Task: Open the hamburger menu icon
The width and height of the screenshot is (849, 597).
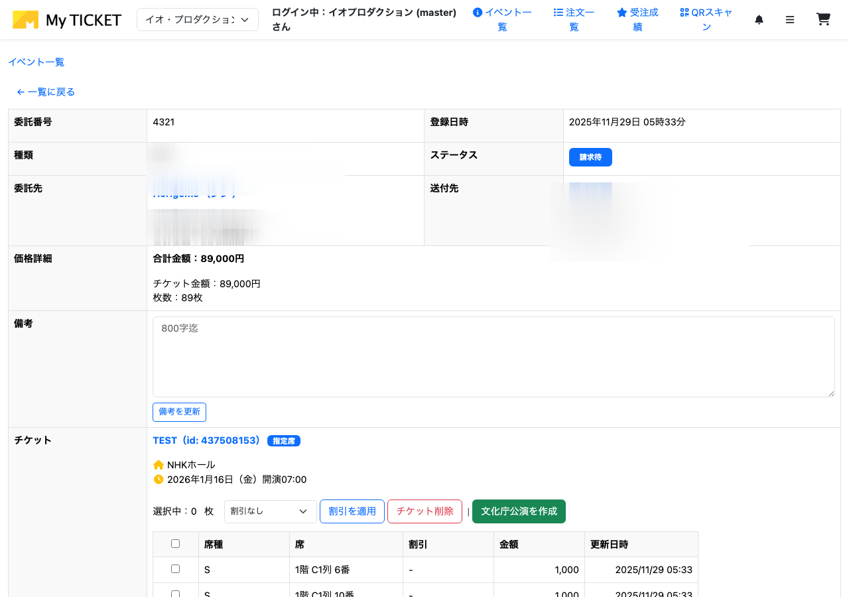Action: point(790,19)
